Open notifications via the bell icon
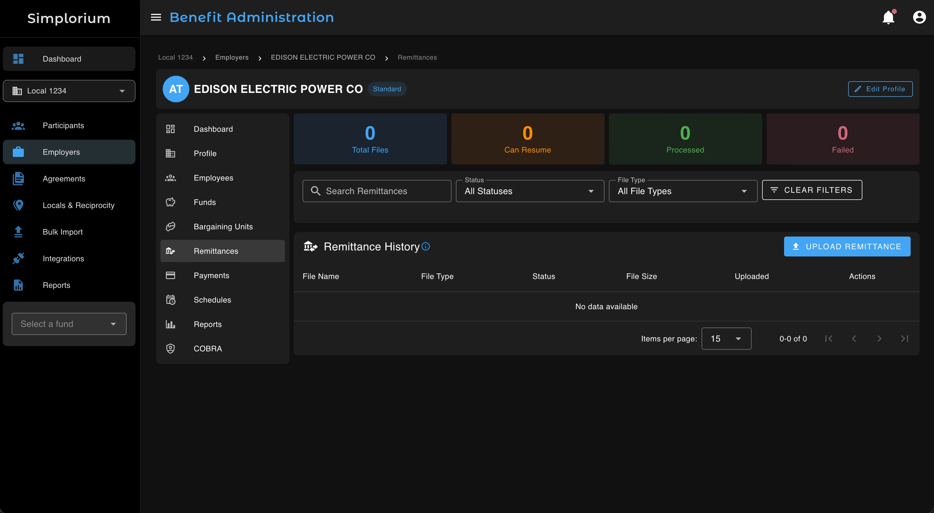Image resolution: width=934 pixels, height=513 pixels. click(x=888, y=17)
